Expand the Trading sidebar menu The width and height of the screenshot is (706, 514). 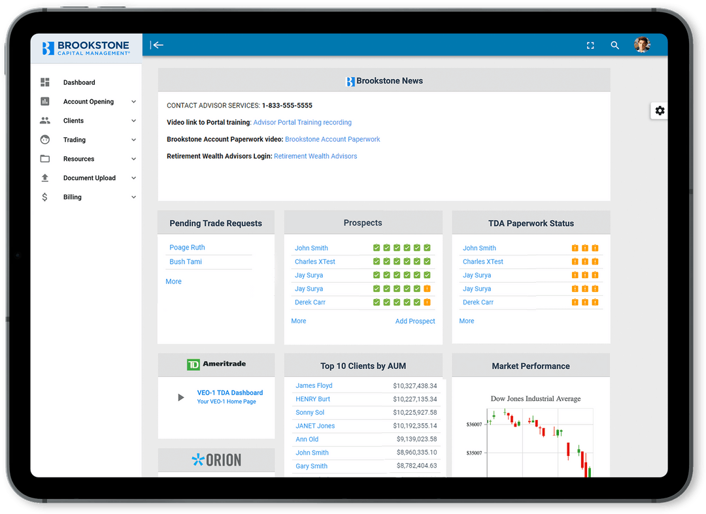[x=133, y=139]
